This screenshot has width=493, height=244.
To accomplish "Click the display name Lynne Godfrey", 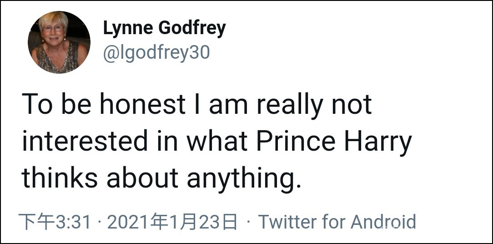I will click(x=164, y=28).
